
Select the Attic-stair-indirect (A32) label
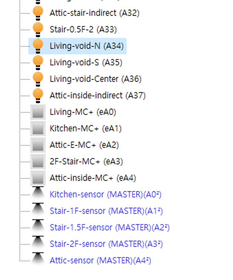(94, 13)
